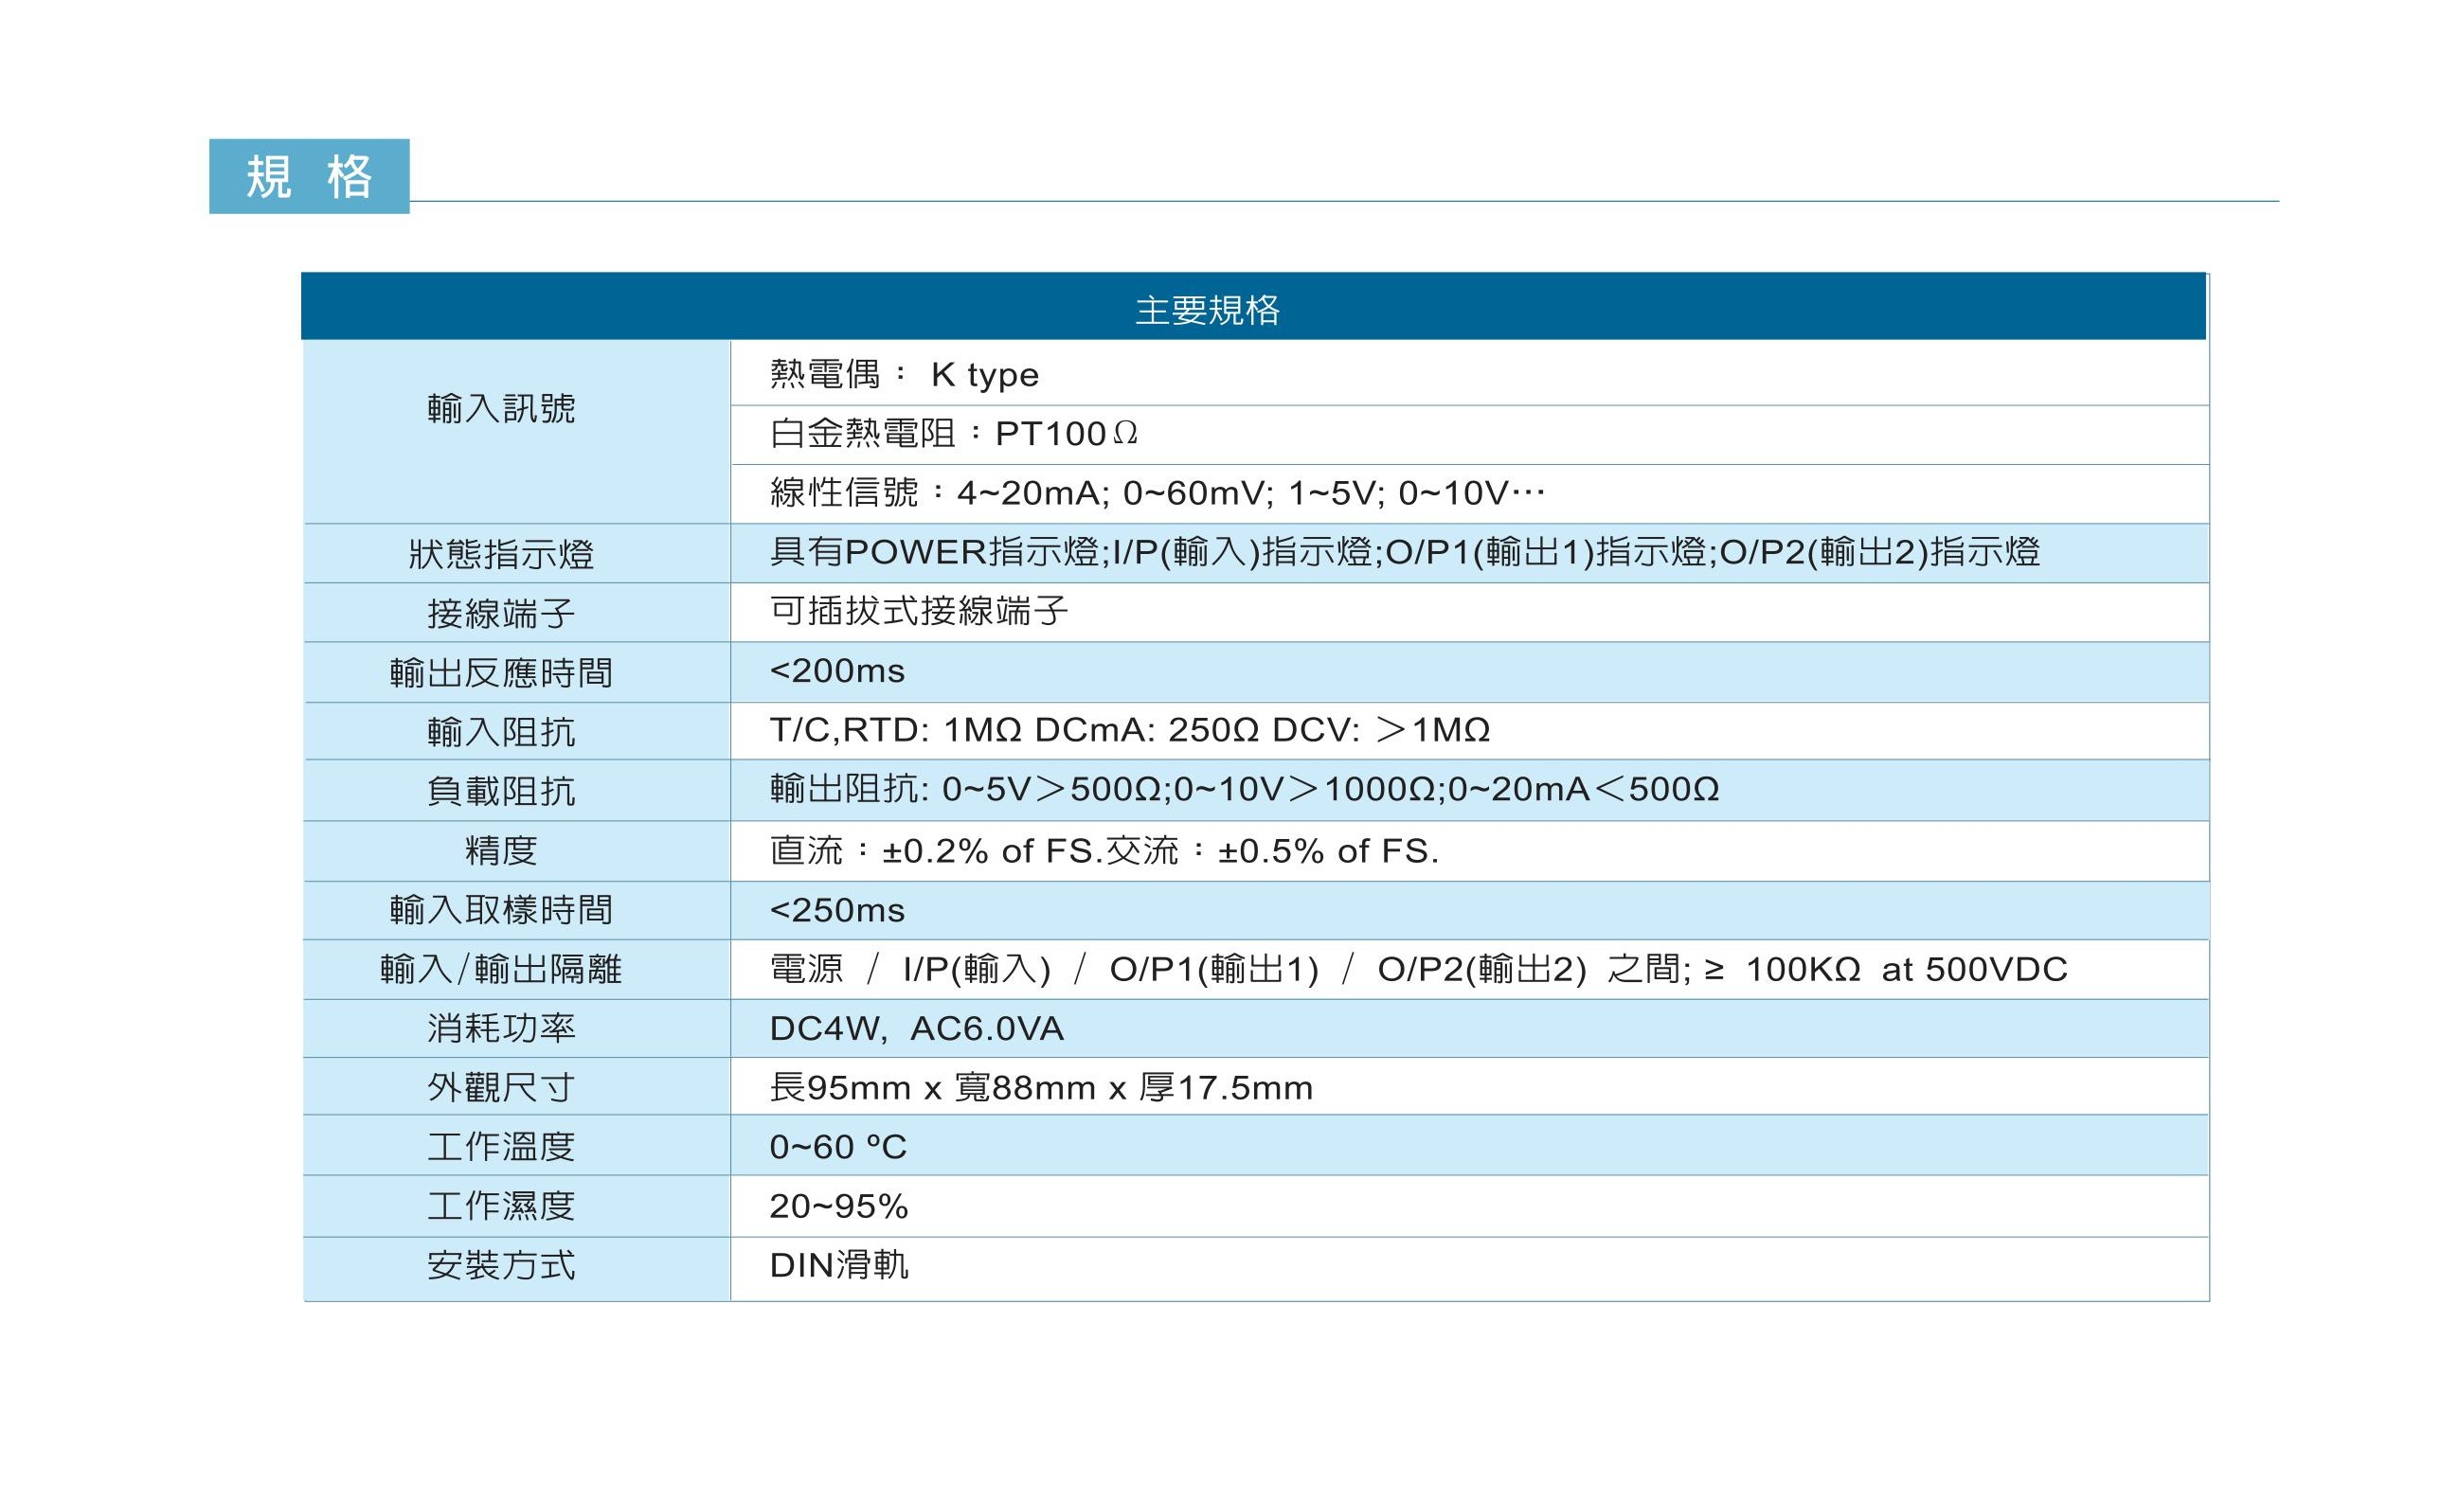Click the T/C,RTD: 1MΩ value cell

[1130, 729]
